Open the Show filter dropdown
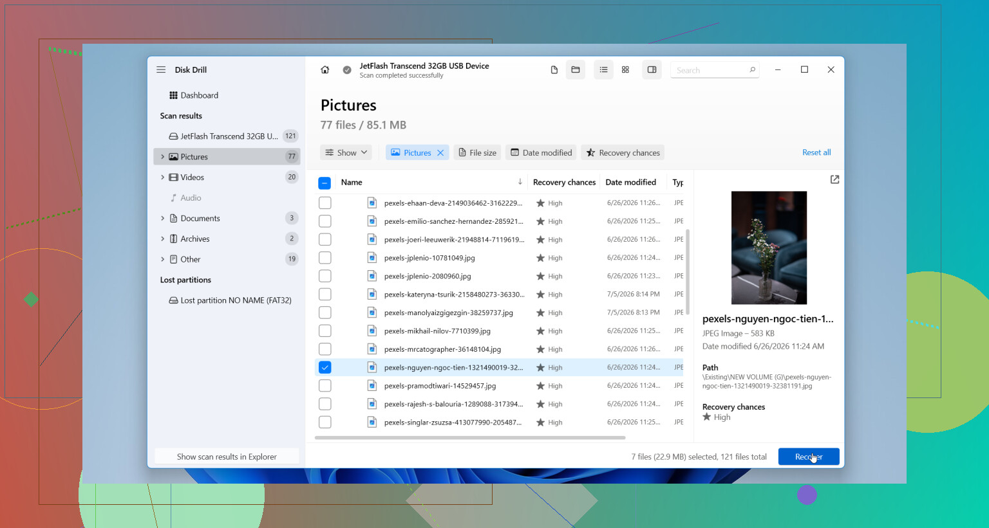 (346, 152)
